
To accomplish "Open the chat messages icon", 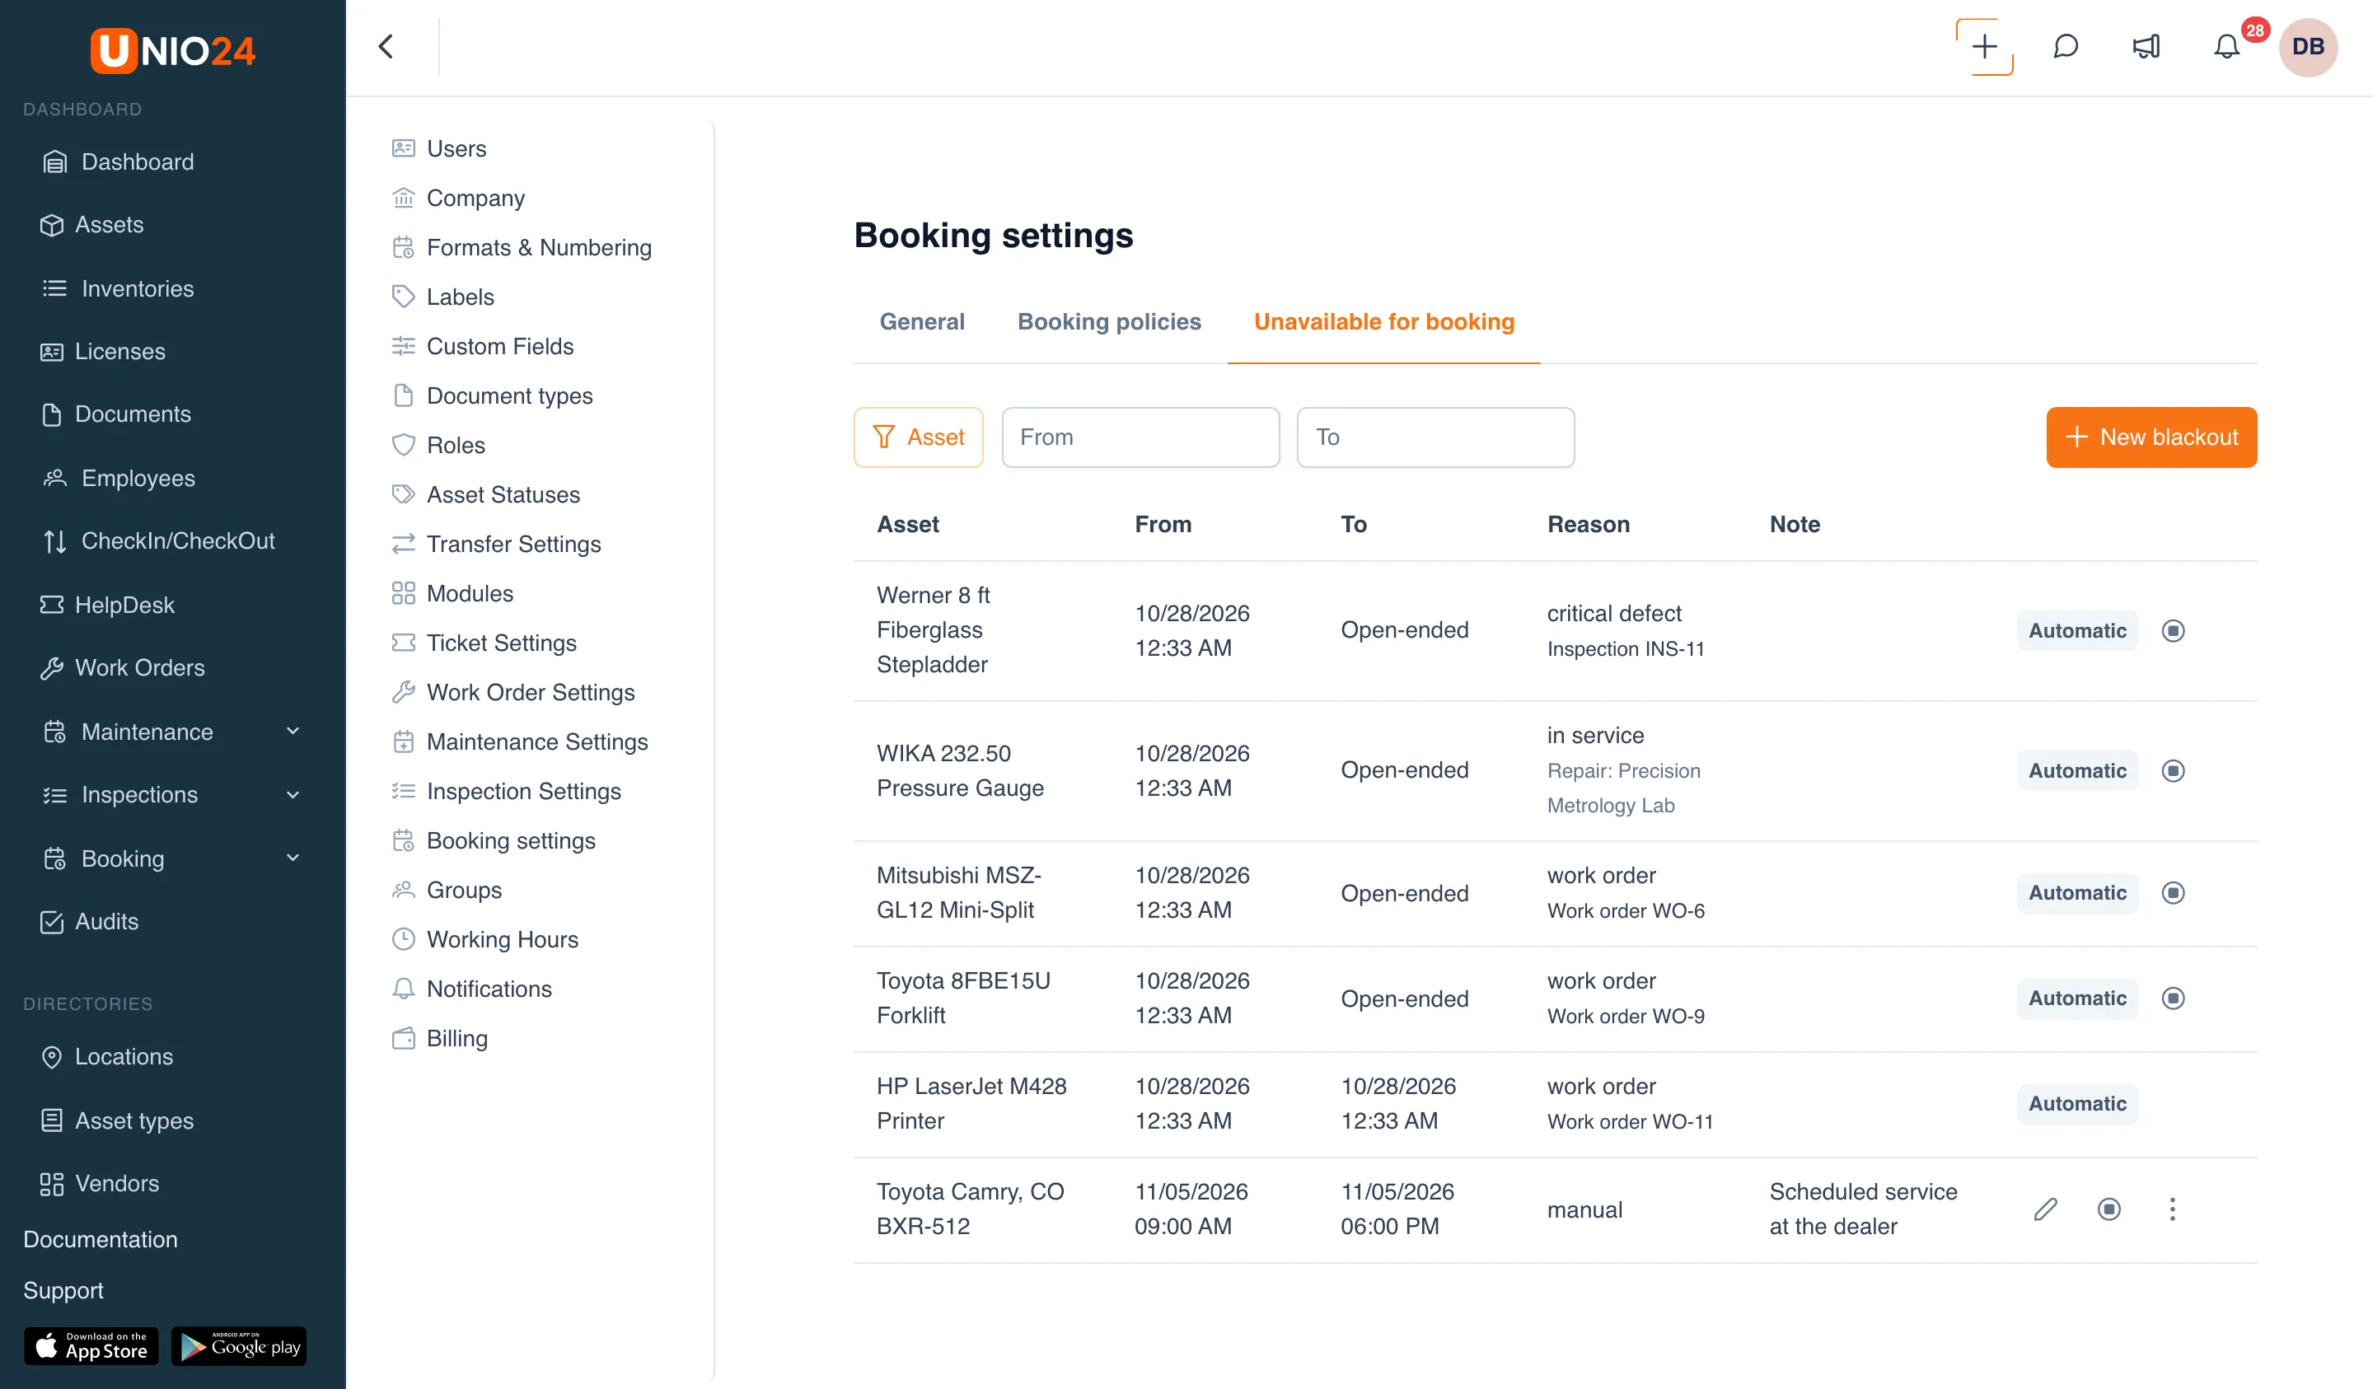I will click(2065, 46).
